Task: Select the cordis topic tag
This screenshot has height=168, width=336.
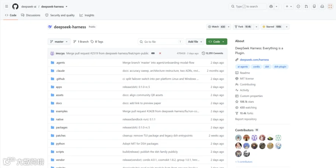Action: (256, 67)
